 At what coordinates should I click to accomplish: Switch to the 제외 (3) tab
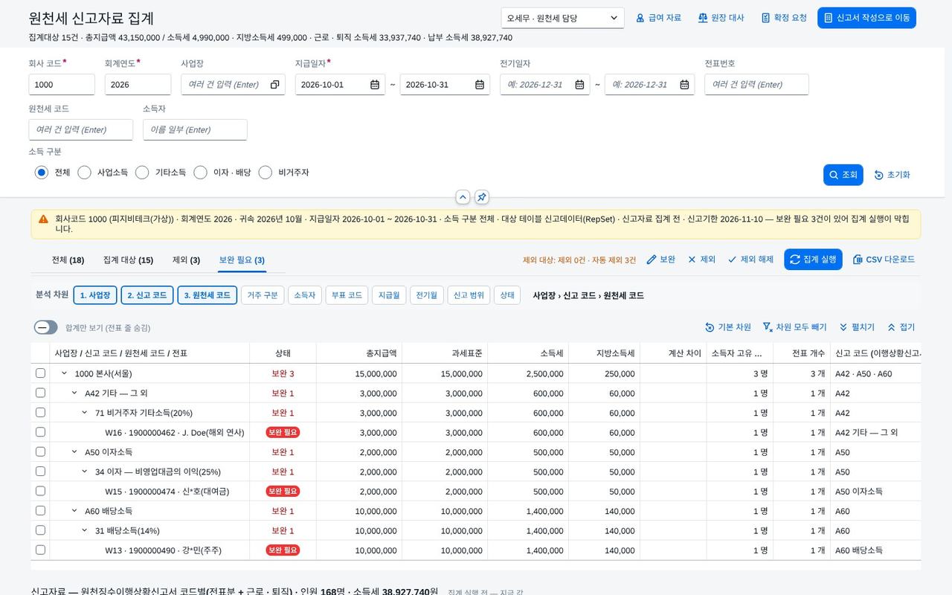186,260
